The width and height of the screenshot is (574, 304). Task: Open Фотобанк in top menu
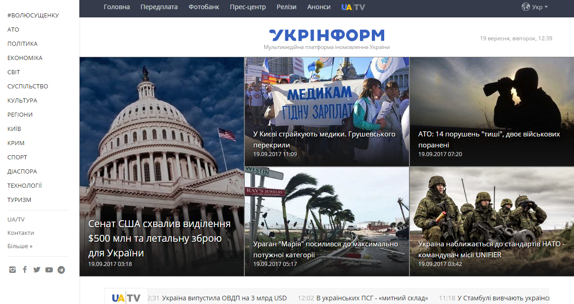(x=204, y=7)
